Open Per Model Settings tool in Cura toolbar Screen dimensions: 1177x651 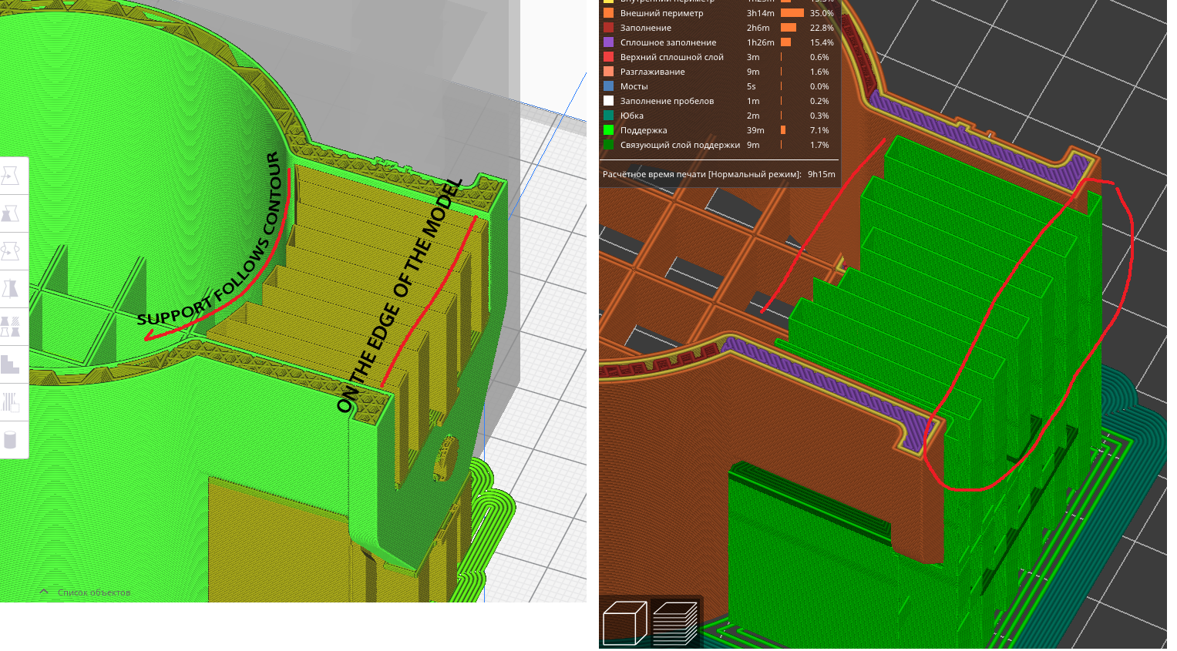pos(10,327)
